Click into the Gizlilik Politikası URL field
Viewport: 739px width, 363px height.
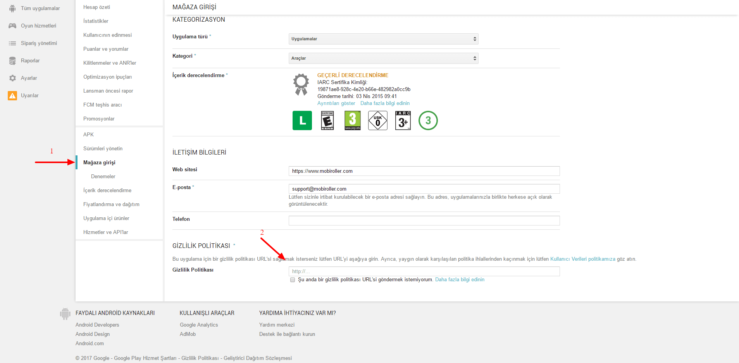424,272
